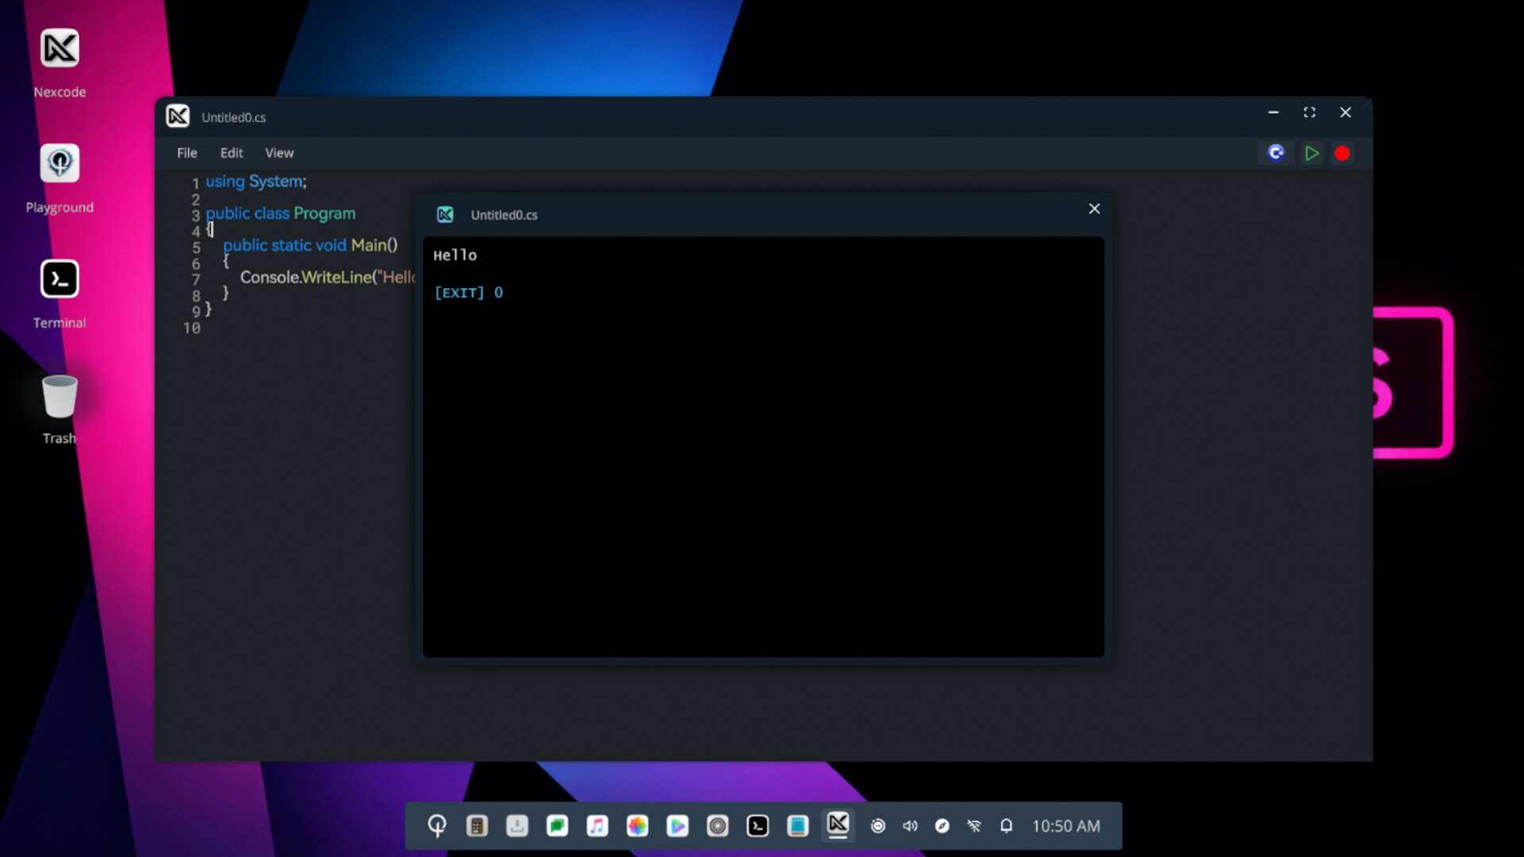The height and width of the screenshot is (857, 1524).
Task: Open the Photos app in the taskbar
Action: tap(637, 825)
